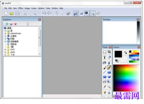Image resolution: width=144 pixels, height=104 pixels.
Task: Select the Eraser tool
Action: [109, 57]
